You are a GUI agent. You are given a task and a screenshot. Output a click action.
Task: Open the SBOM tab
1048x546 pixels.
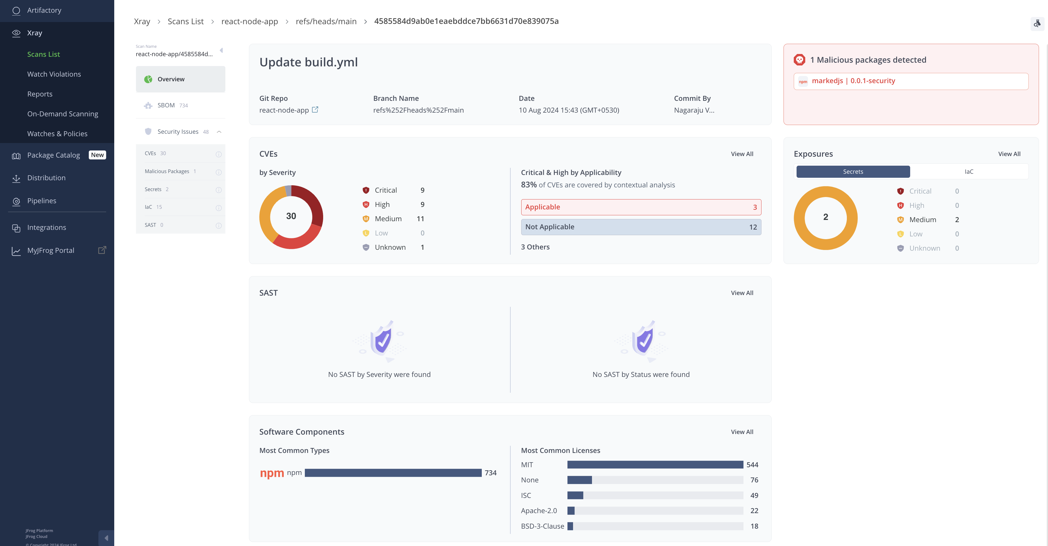pyautogui.click(x=166, y=105)
